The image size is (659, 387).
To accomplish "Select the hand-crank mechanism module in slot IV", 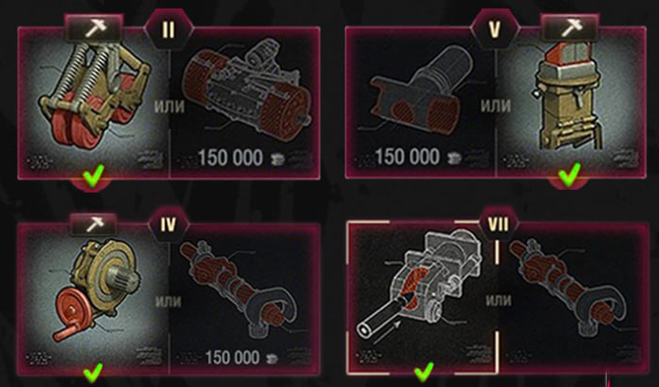I will [x=94, y=299].
